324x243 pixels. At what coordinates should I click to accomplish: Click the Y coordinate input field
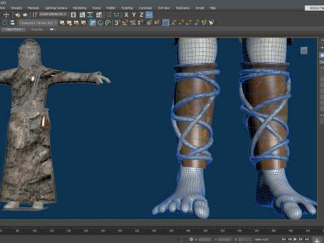[x=225, y=240]
